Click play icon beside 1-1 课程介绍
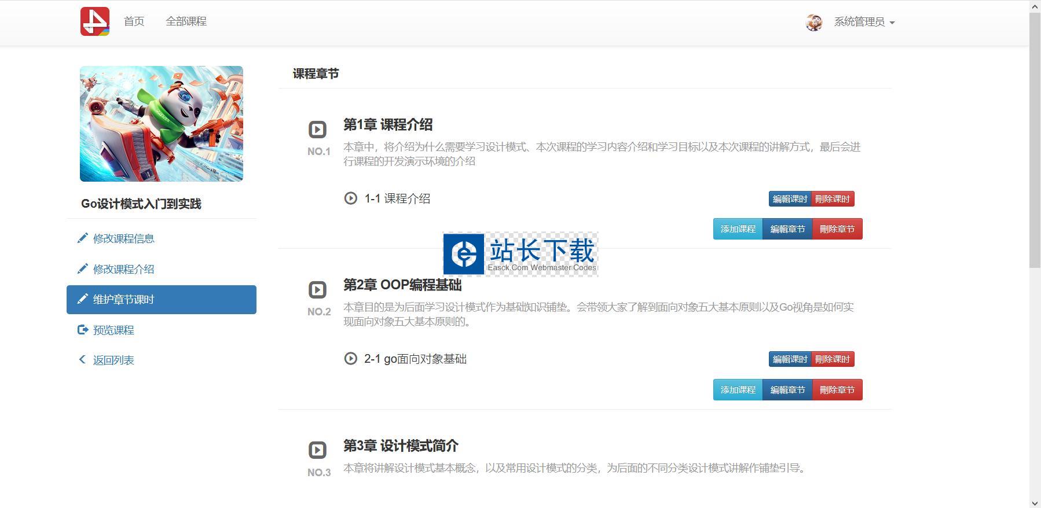The height and width of the screenshot is (508, 1041). pos(350,198)
